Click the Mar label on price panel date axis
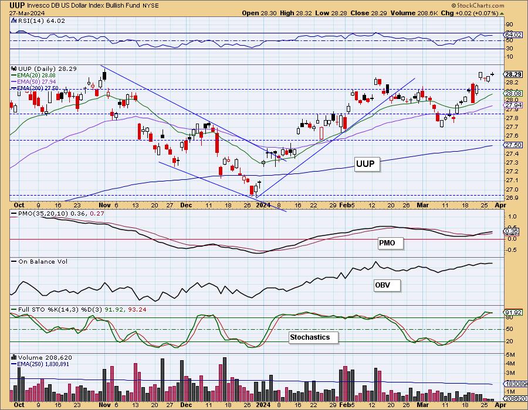 (422, 205)
